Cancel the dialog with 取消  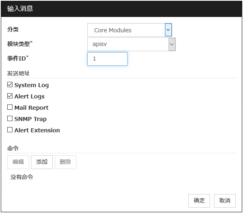tap(225, 200)
